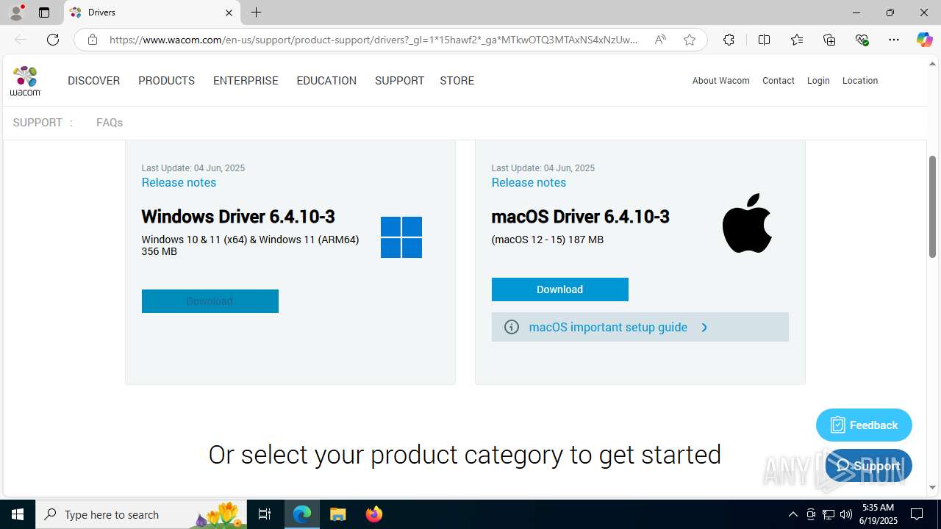This screenshot has height=529, width=941.
Task: Open the Contact link
Action: coord(778,81)
